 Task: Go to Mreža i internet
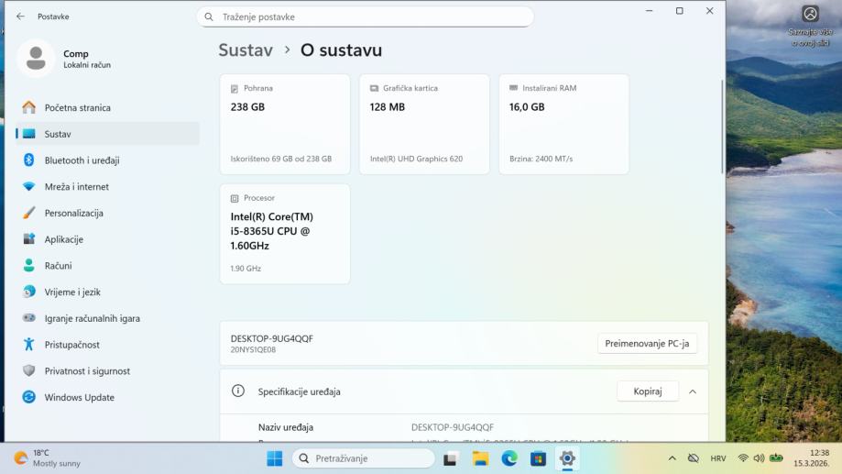107,186
